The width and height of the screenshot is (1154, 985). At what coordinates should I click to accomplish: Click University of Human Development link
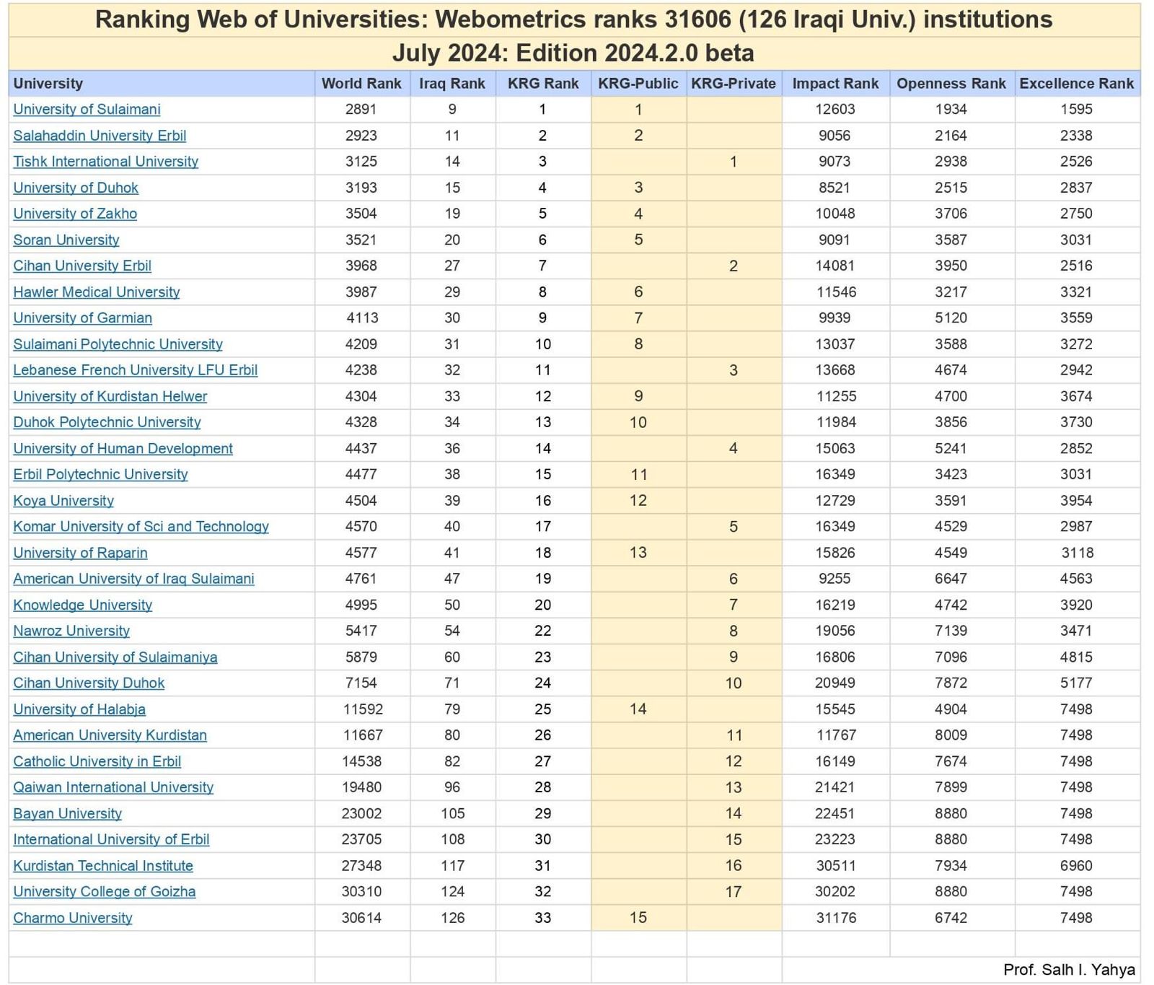123,449
